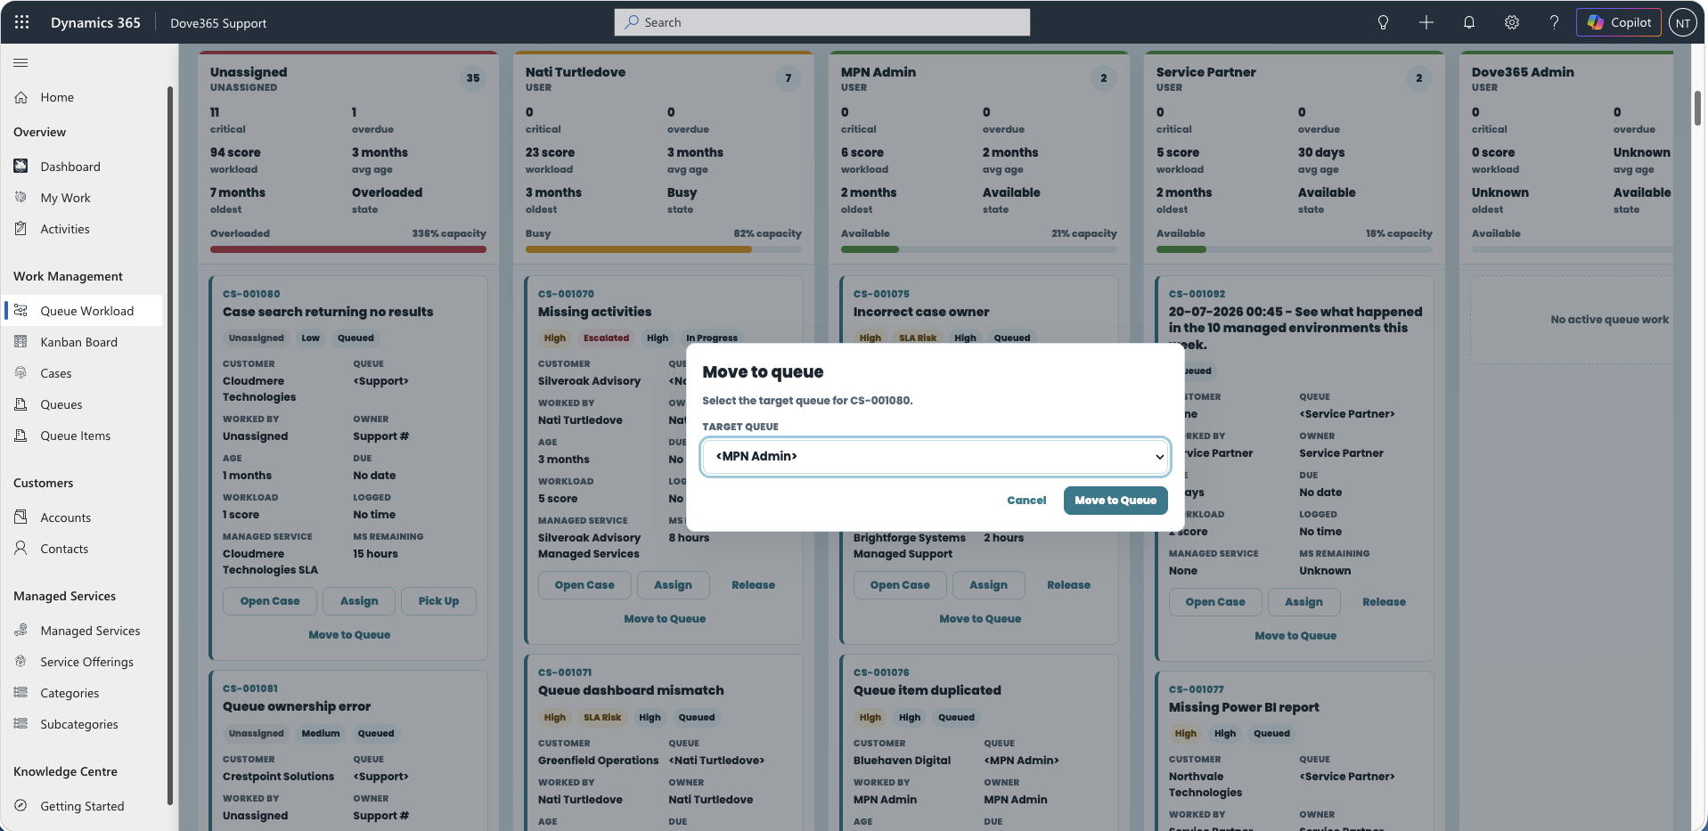Click the lightbulb ideas icon
Viewport: 1708px width, 831px height.
pos(1383,22)
